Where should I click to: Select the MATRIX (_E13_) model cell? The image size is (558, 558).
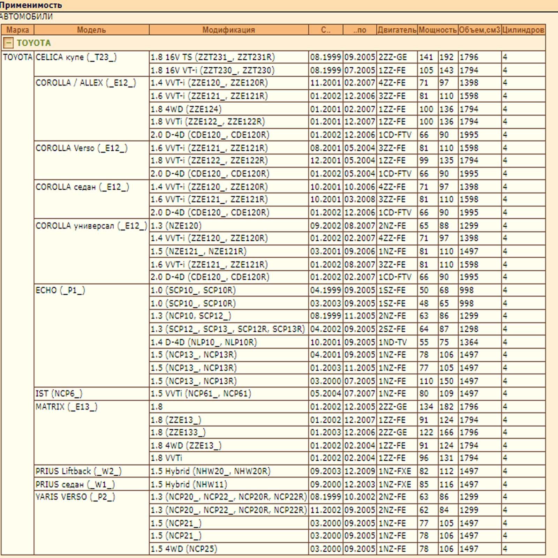coord(66,407)
